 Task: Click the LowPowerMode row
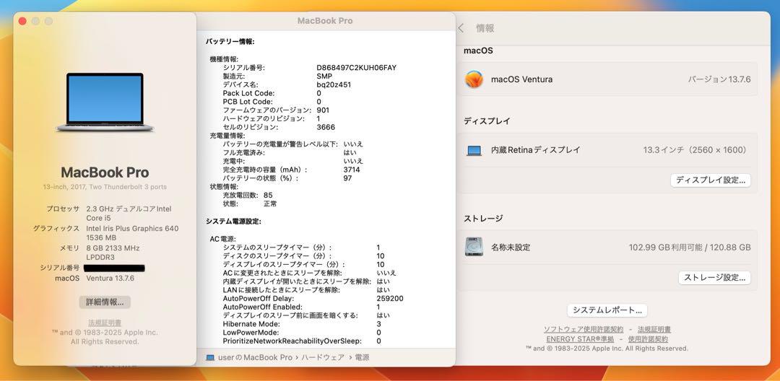302,333
